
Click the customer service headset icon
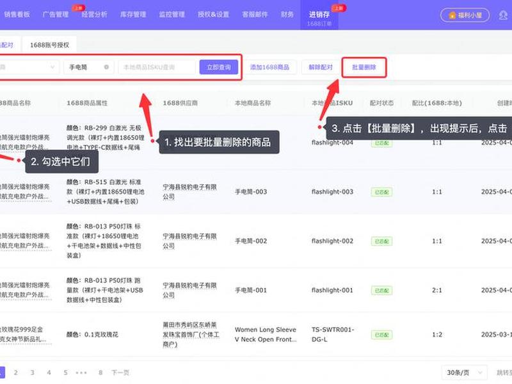tap(504, 15)
